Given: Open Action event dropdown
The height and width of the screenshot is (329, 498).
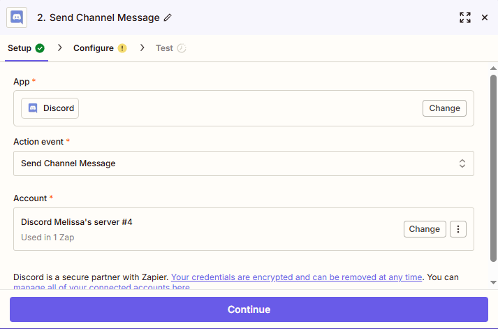Looking at the screenshot, I should pyautogui.click(x=244, y=163).
